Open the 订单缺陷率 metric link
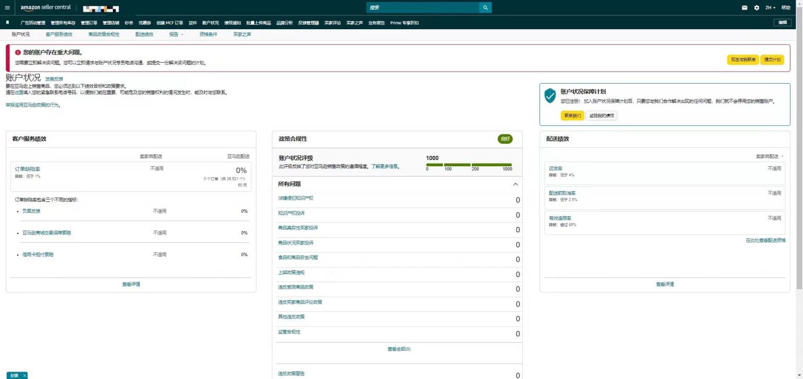This screenshot has width=803, height=379. pyautogui.click(x=28, y=169)
